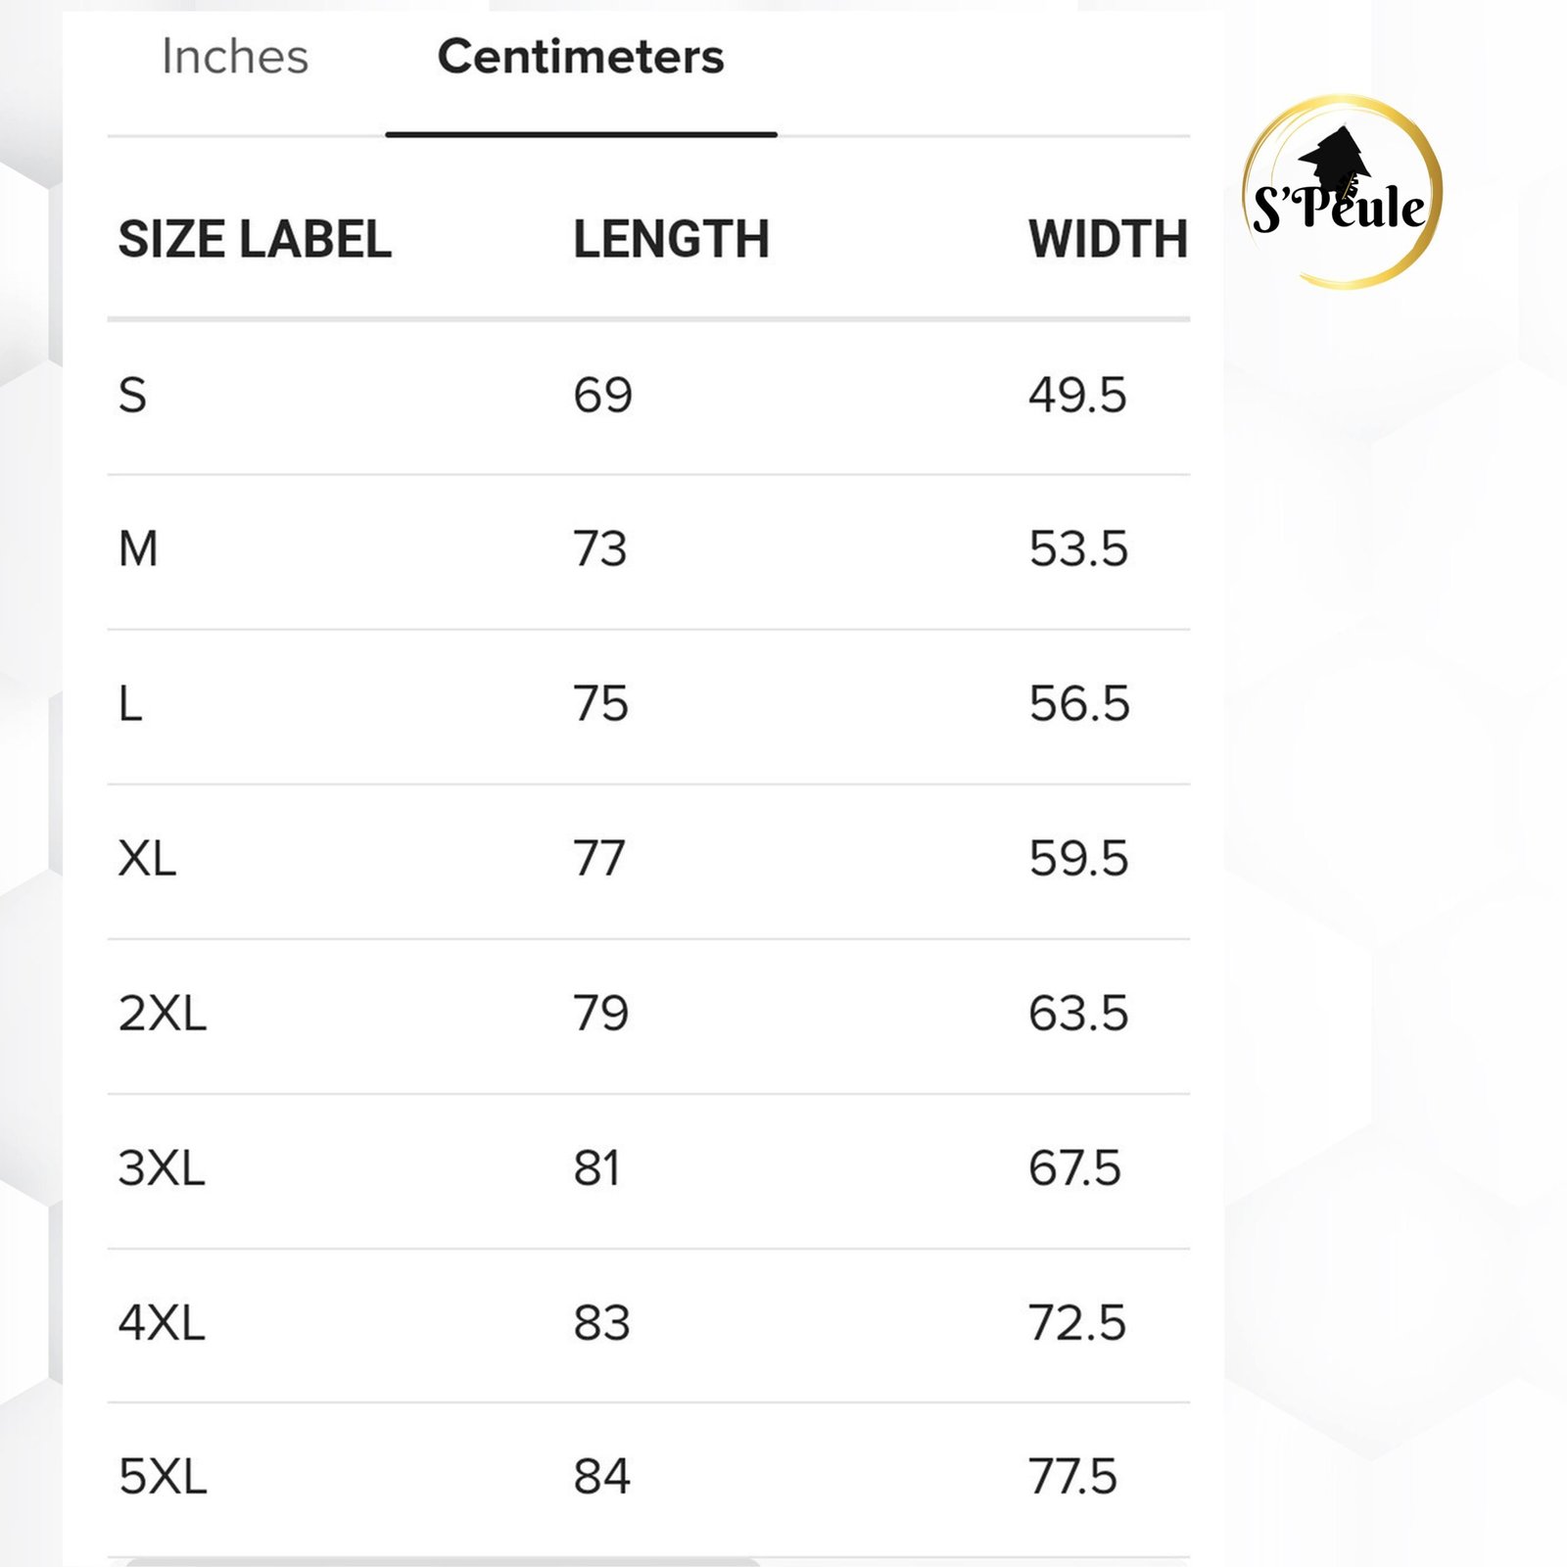Click the width value 77.5
Image resolution: width=1567 pixels, height=1567 pixels.
click(x=1072, y=1477)
